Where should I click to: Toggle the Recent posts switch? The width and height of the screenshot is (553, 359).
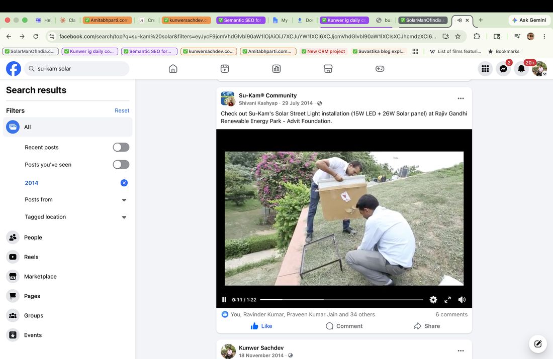121,147
